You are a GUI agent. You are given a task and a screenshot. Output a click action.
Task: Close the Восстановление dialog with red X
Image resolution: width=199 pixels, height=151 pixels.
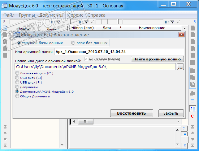(x=181, y=35)
